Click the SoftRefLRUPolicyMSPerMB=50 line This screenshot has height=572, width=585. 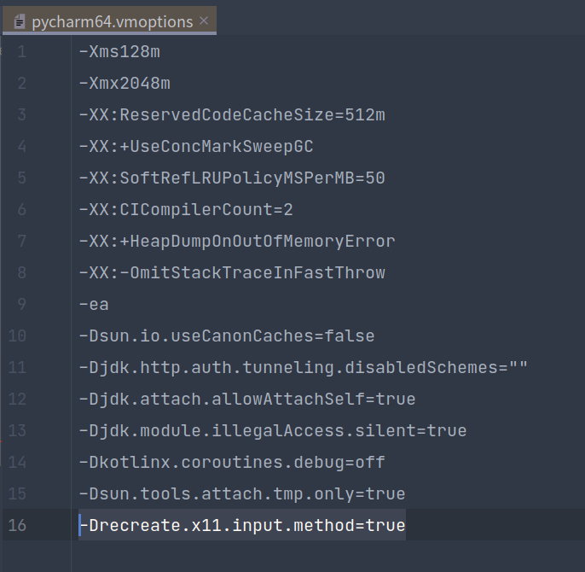[x=232, y=178]
